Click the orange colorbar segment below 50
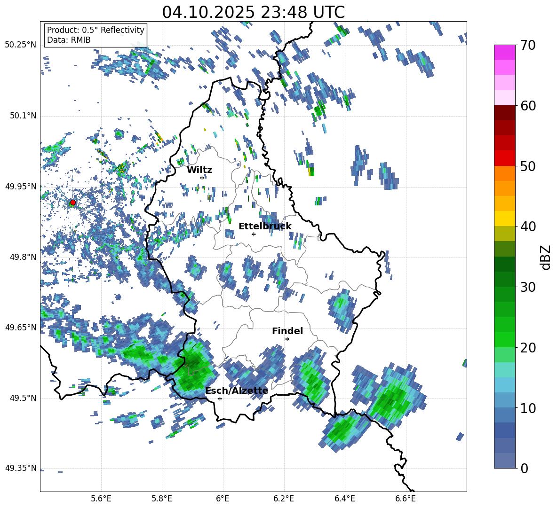The height and width of the screenshot is (508, 557). point(504,173)
